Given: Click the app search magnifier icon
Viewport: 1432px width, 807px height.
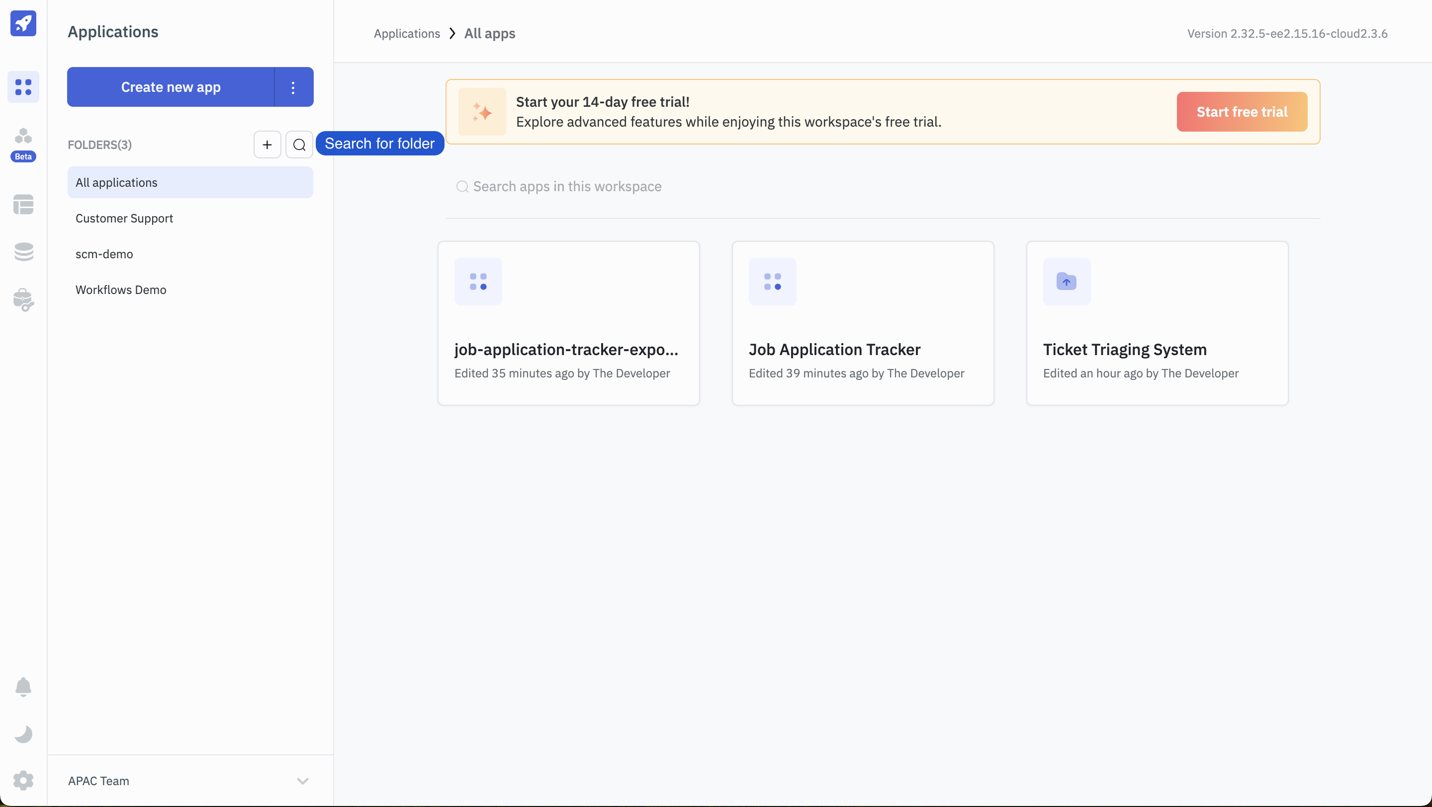Looking at the screenshot, I should 462,187.
